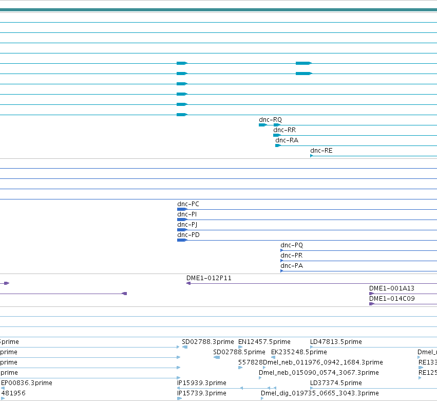Open the dnc-PA protein label

pyautogui.click(x=292, y=266)
